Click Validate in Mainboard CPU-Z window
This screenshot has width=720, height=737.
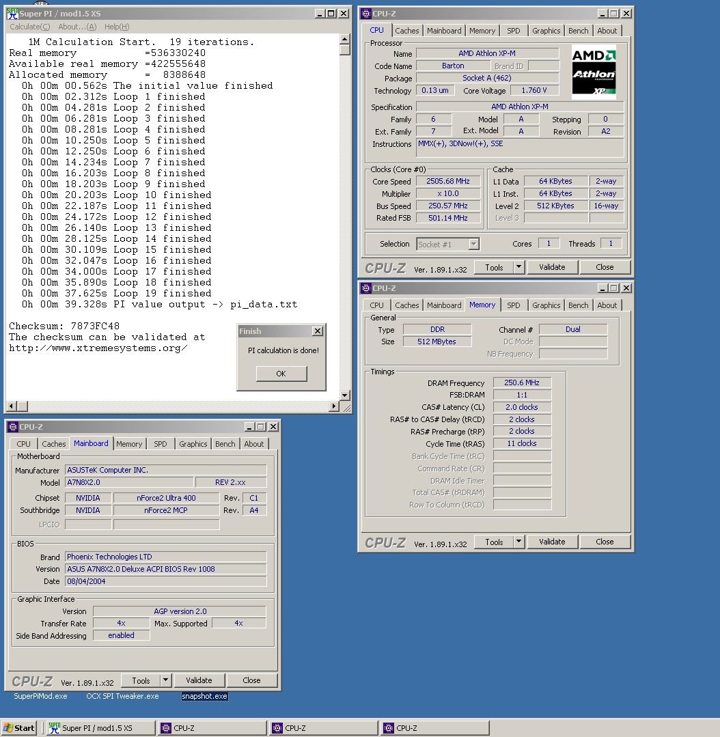(199, 680)
